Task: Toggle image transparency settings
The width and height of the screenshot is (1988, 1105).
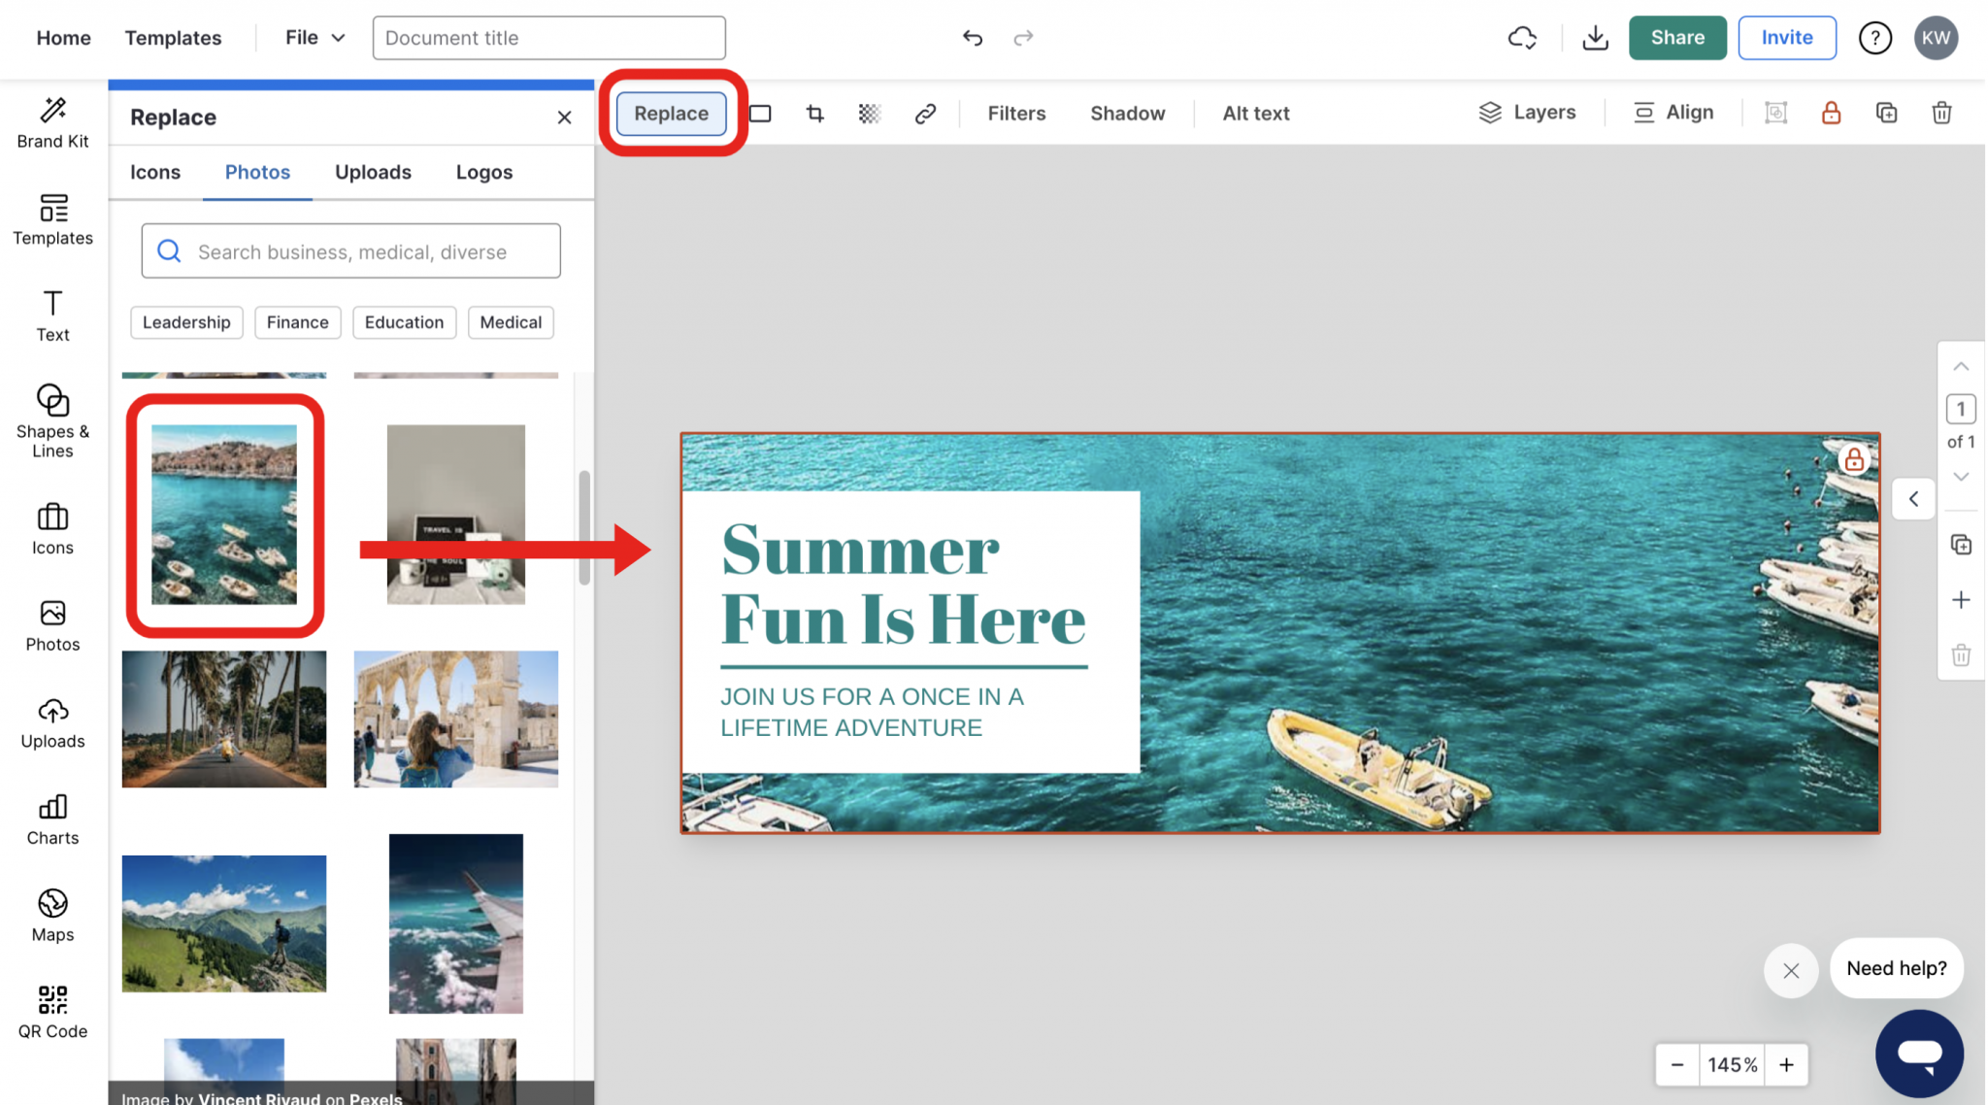Action: point(869,113)
